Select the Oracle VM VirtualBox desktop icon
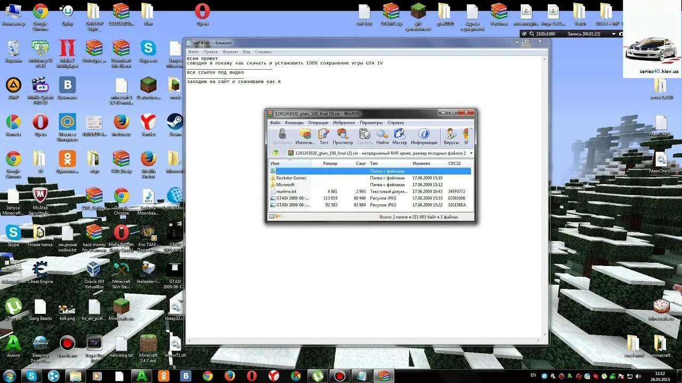Viewport: 682px width, 383px height. pyautogui.click(x=94, y=274)
